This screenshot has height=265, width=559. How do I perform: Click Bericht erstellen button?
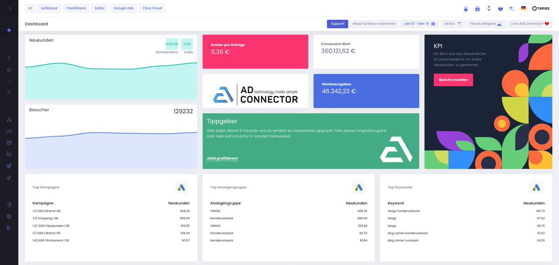453,80
